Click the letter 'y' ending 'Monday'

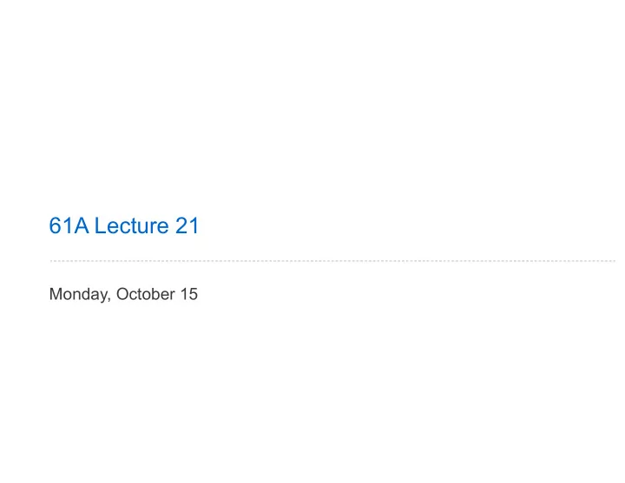point(102,297)
